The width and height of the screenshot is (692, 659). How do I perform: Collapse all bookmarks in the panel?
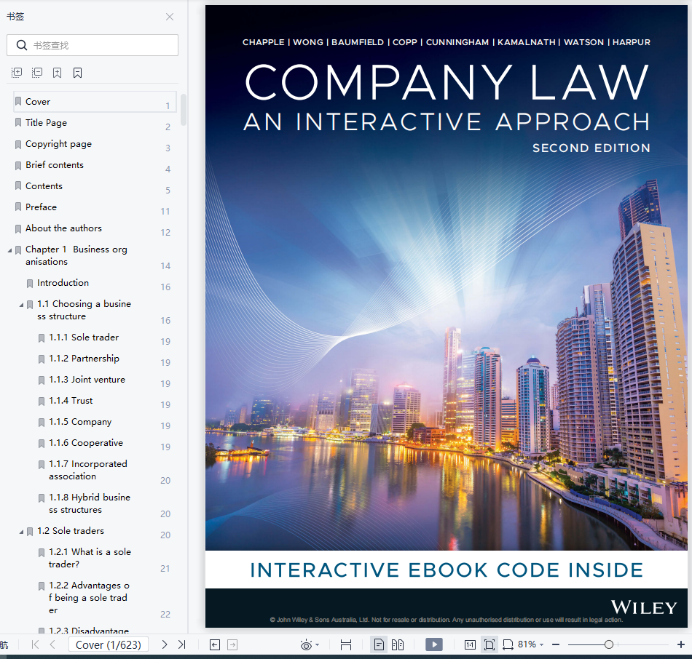click(x=37, y=73)
